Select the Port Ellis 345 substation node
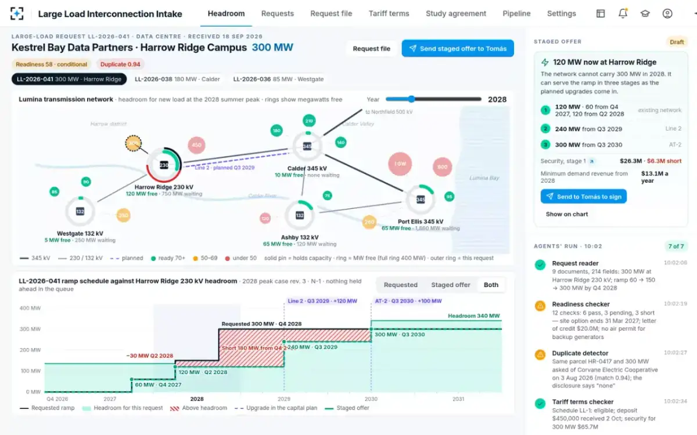697x435 pixels. [x=420, y=200]
